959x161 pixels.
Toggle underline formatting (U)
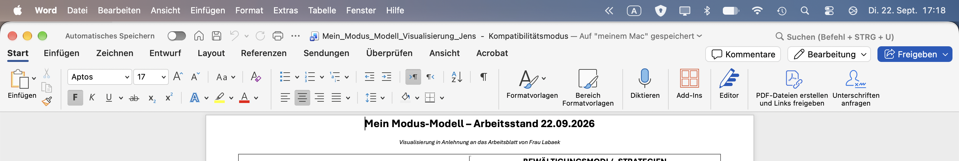109,98
